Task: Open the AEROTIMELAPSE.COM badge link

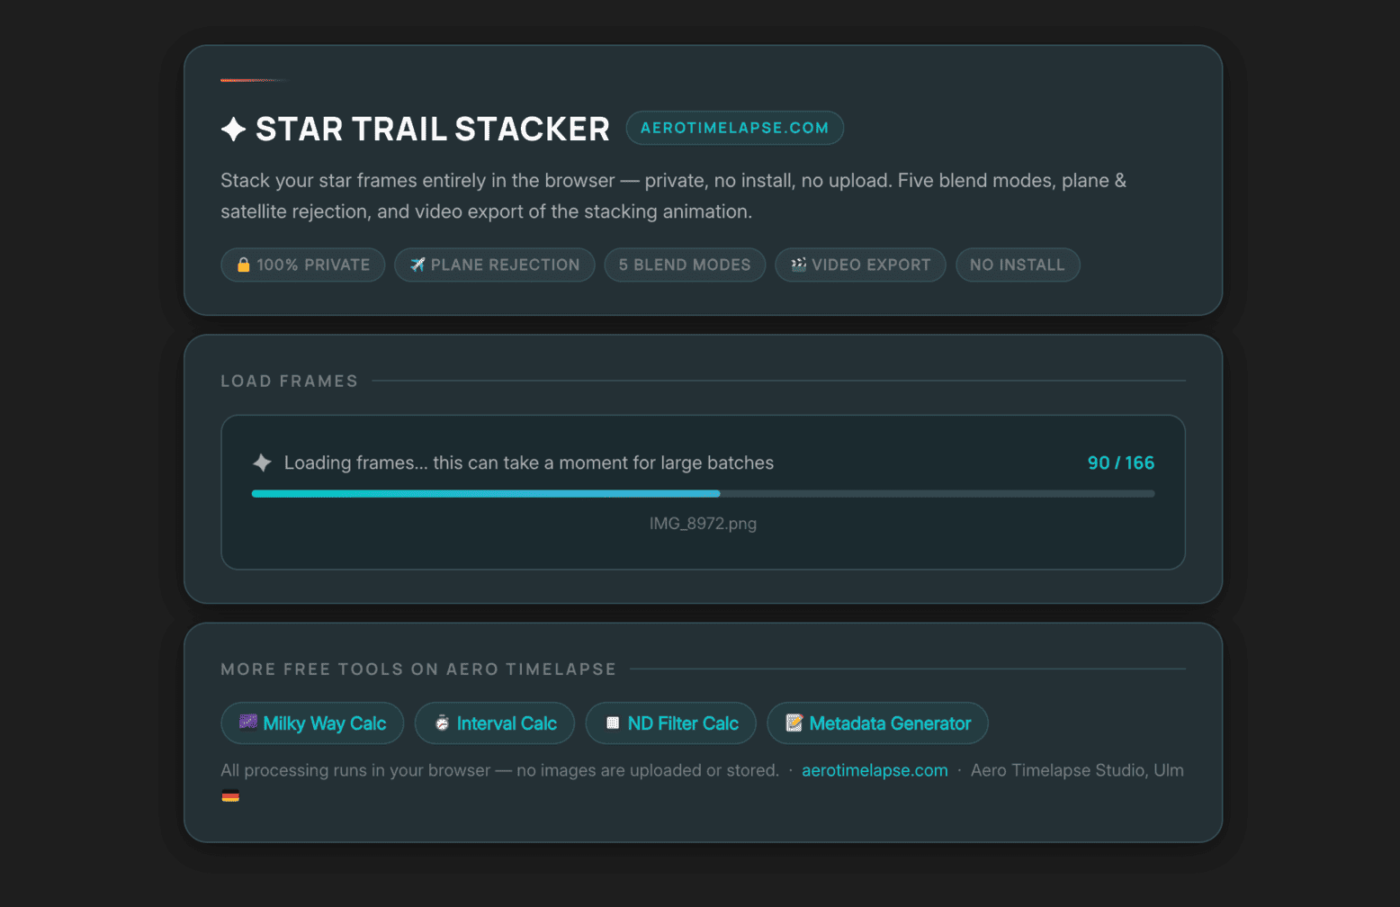Action: 735,128
